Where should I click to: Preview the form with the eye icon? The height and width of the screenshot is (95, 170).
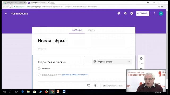(x=125, y=13)
